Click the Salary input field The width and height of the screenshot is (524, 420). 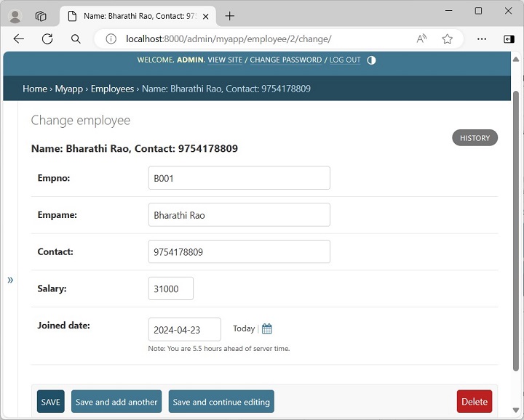click(x=171, y=288)
